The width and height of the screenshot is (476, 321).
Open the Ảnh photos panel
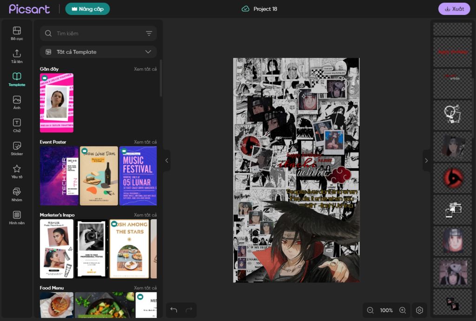tap(17, 103)
